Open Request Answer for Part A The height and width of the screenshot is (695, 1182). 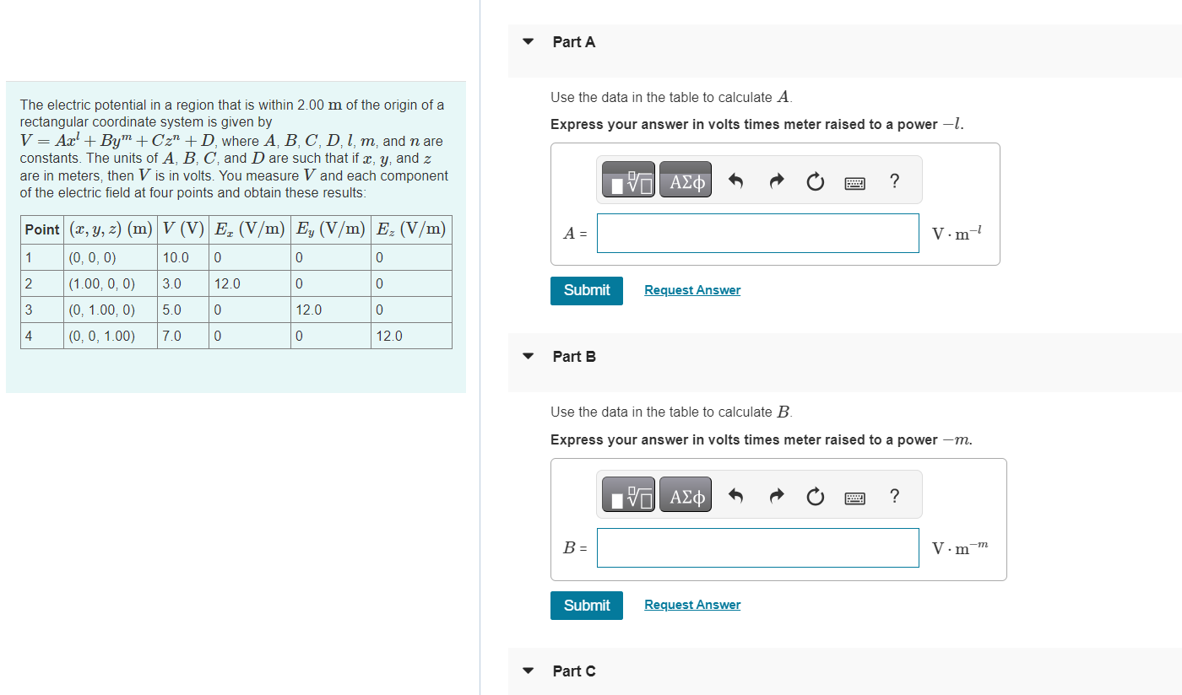[x=691, y=289]
